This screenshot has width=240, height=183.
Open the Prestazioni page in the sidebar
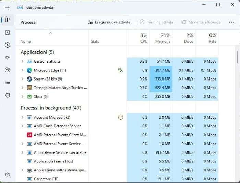click(7, 33)
